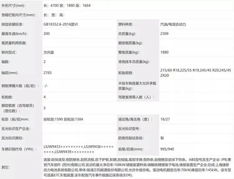
Task: Click the 防抱死制动系统 label
Action: pyautogui.click(x=131, y=138)
